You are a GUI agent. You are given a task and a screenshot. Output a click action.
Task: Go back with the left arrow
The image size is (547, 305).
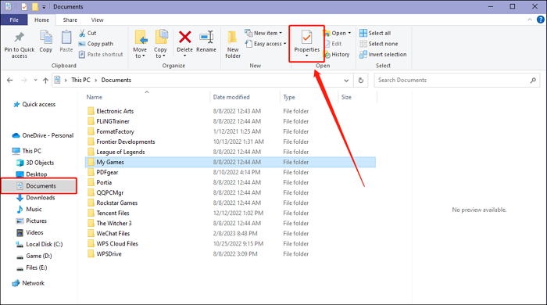pyautogui.click(x=9, y=81)
